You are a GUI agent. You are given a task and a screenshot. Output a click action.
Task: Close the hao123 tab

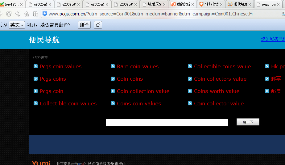[x=21, y=5]
